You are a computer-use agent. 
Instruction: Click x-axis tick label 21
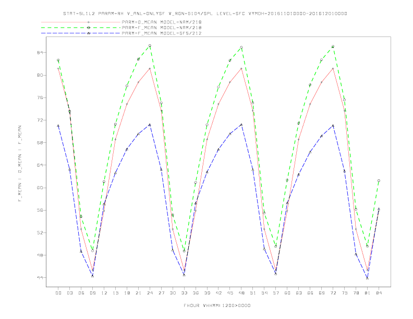(139, 293)
